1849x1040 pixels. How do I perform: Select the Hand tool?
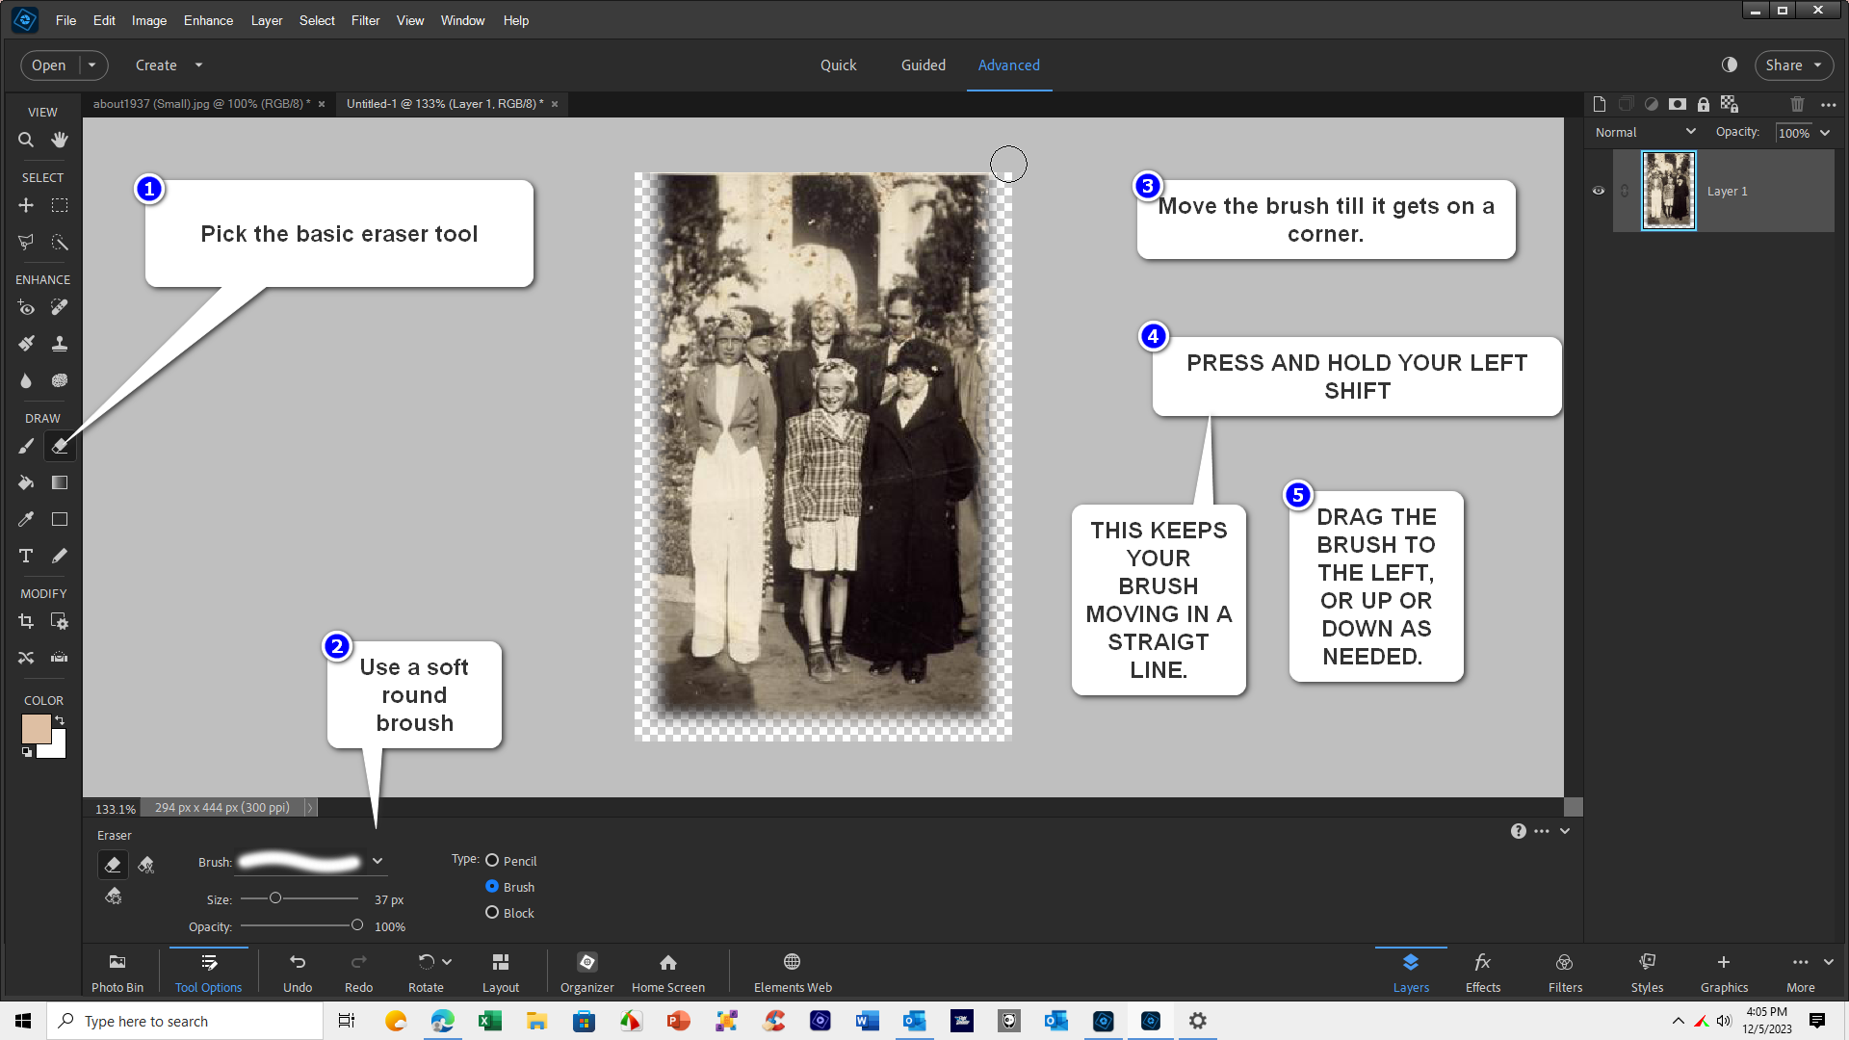tap(59, 139)
